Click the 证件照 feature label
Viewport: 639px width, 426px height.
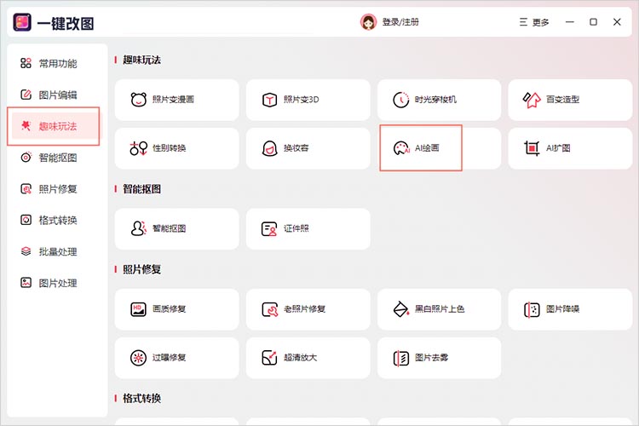[296, 228]
